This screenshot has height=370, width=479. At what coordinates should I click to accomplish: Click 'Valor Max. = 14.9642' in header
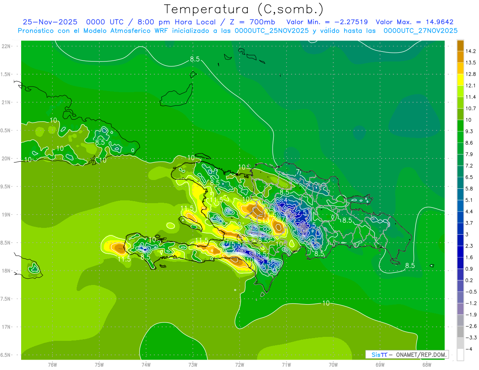(x=414, y=22)
